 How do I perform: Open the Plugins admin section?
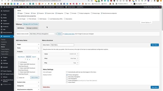point(5,57)
